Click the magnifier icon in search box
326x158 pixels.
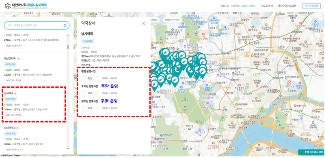[x=65, y=25]
